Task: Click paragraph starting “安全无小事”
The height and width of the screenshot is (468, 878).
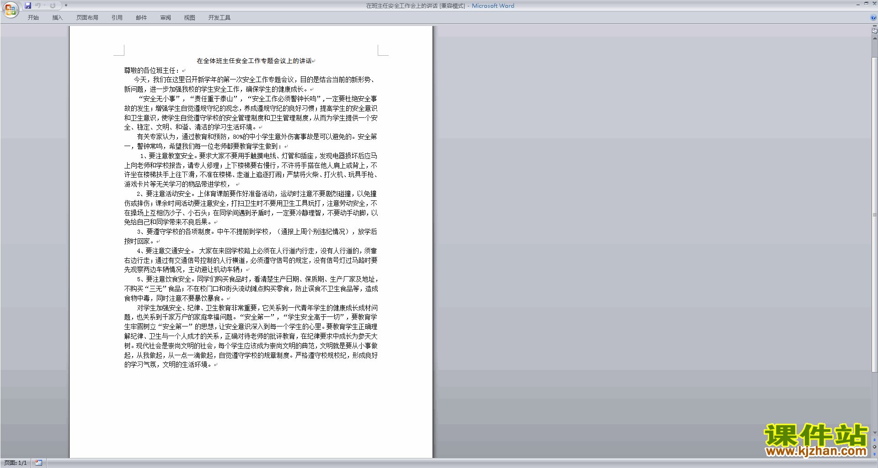Action: pyautogui.click(x=251, y=113)
